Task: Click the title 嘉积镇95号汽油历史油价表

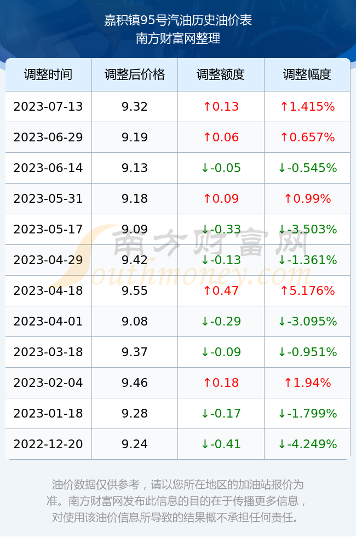Action: [x=178, y=20]
